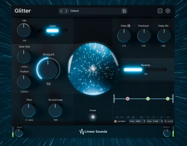Click the Gain input field
This screenshot has height=146, width=187.
(155, 121)
